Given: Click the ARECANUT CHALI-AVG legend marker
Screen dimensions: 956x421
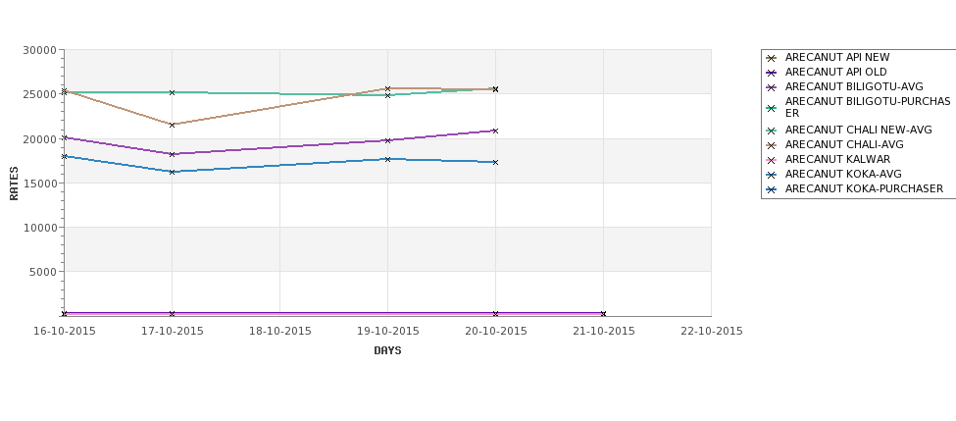Looking at the screenshot, I should click(772, 145).
